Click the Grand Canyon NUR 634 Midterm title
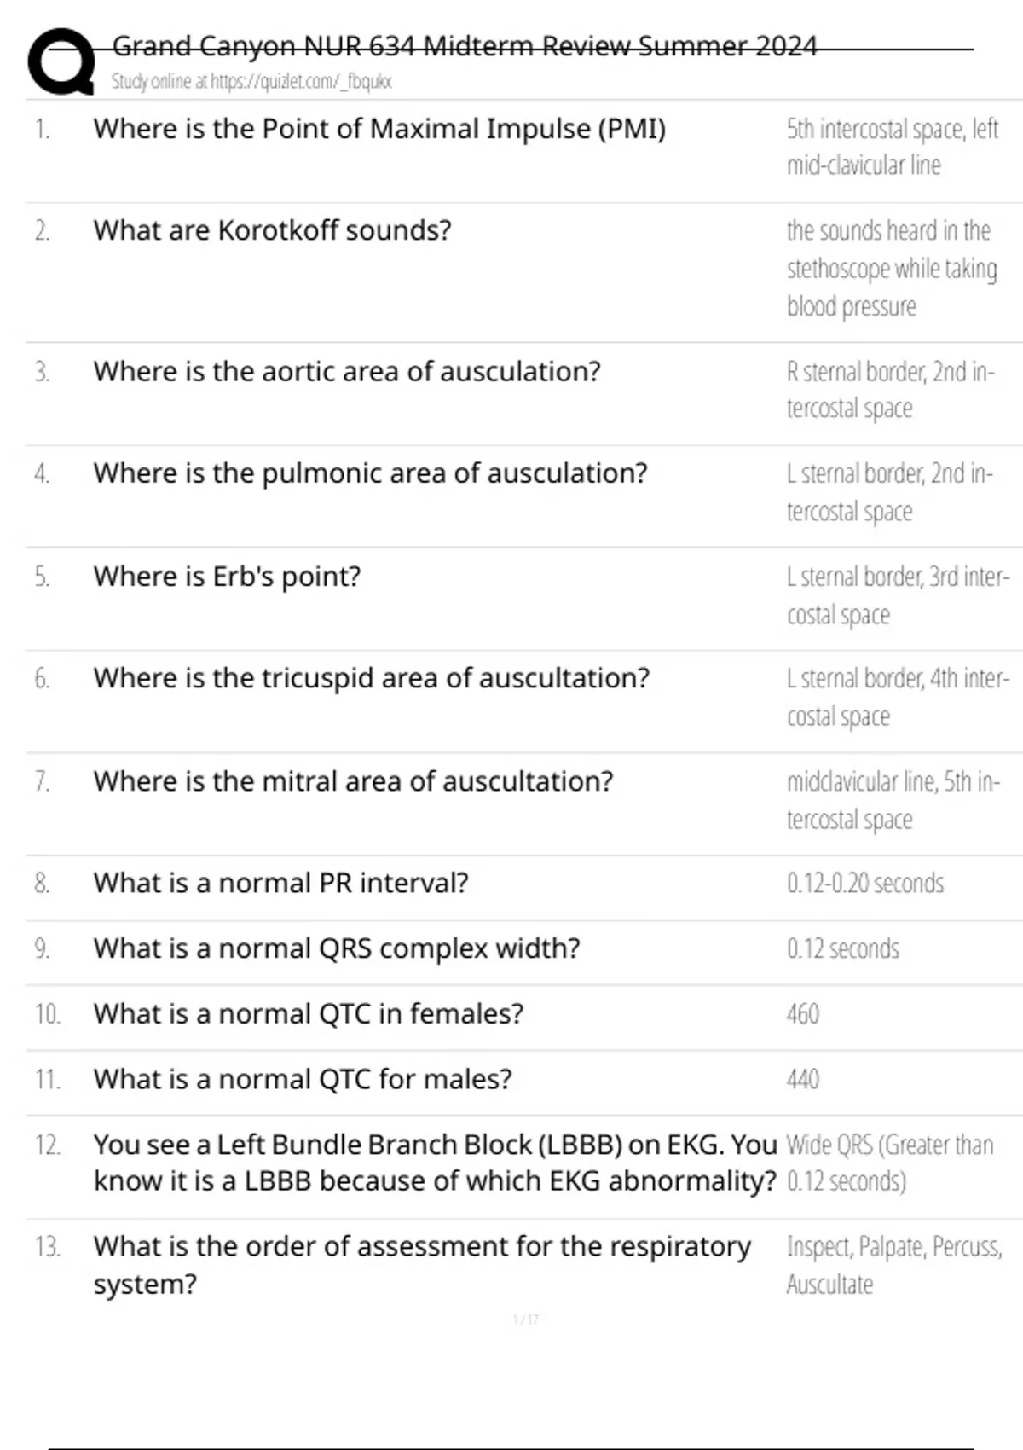 (x=465, y=45)
